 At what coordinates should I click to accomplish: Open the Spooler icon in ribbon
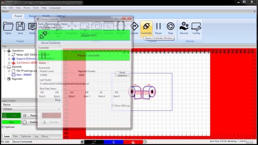point(134,26)
